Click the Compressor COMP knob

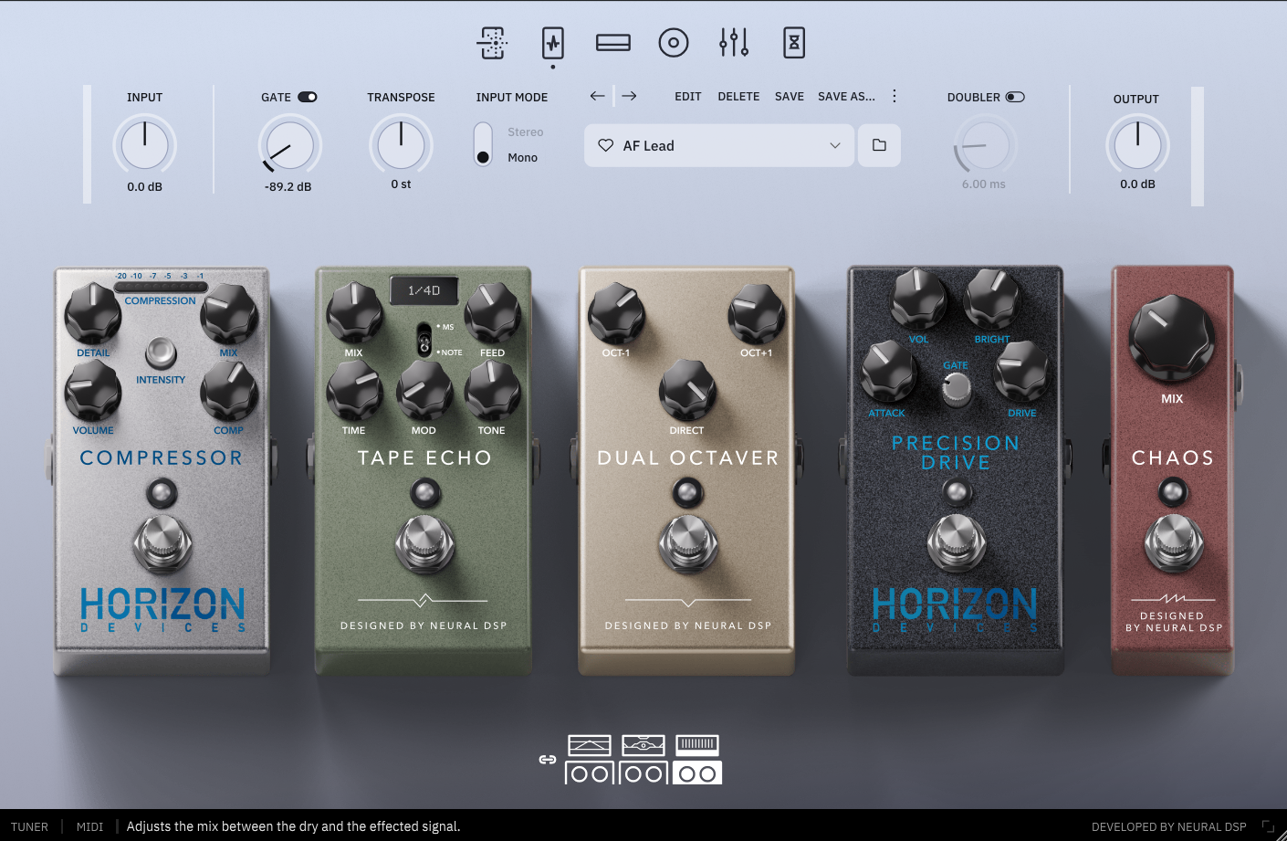pos(228,390)
